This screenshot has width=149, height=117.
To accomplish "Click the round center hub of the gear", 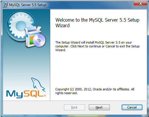I will pos(20,26).
